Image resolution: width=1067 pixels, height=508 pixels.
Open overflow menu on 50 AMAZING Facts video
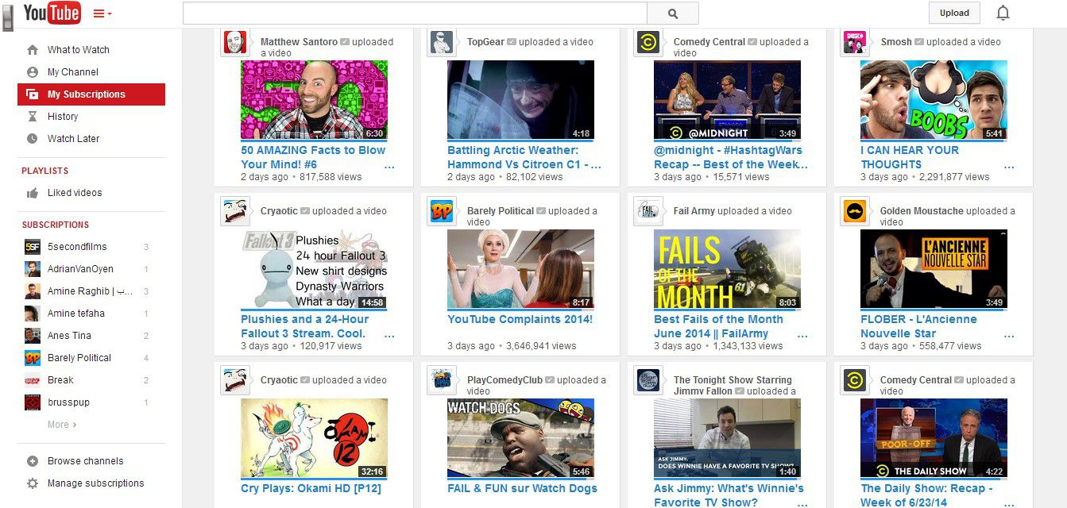point(389,167)
